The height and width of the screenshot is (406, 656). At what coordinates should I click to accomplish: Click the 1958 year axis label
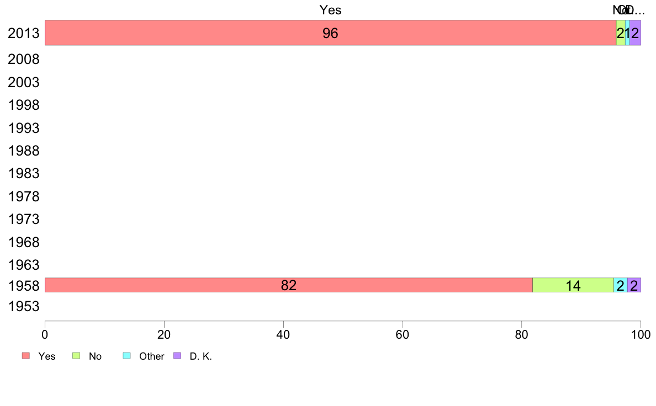[x=23, y=286]
